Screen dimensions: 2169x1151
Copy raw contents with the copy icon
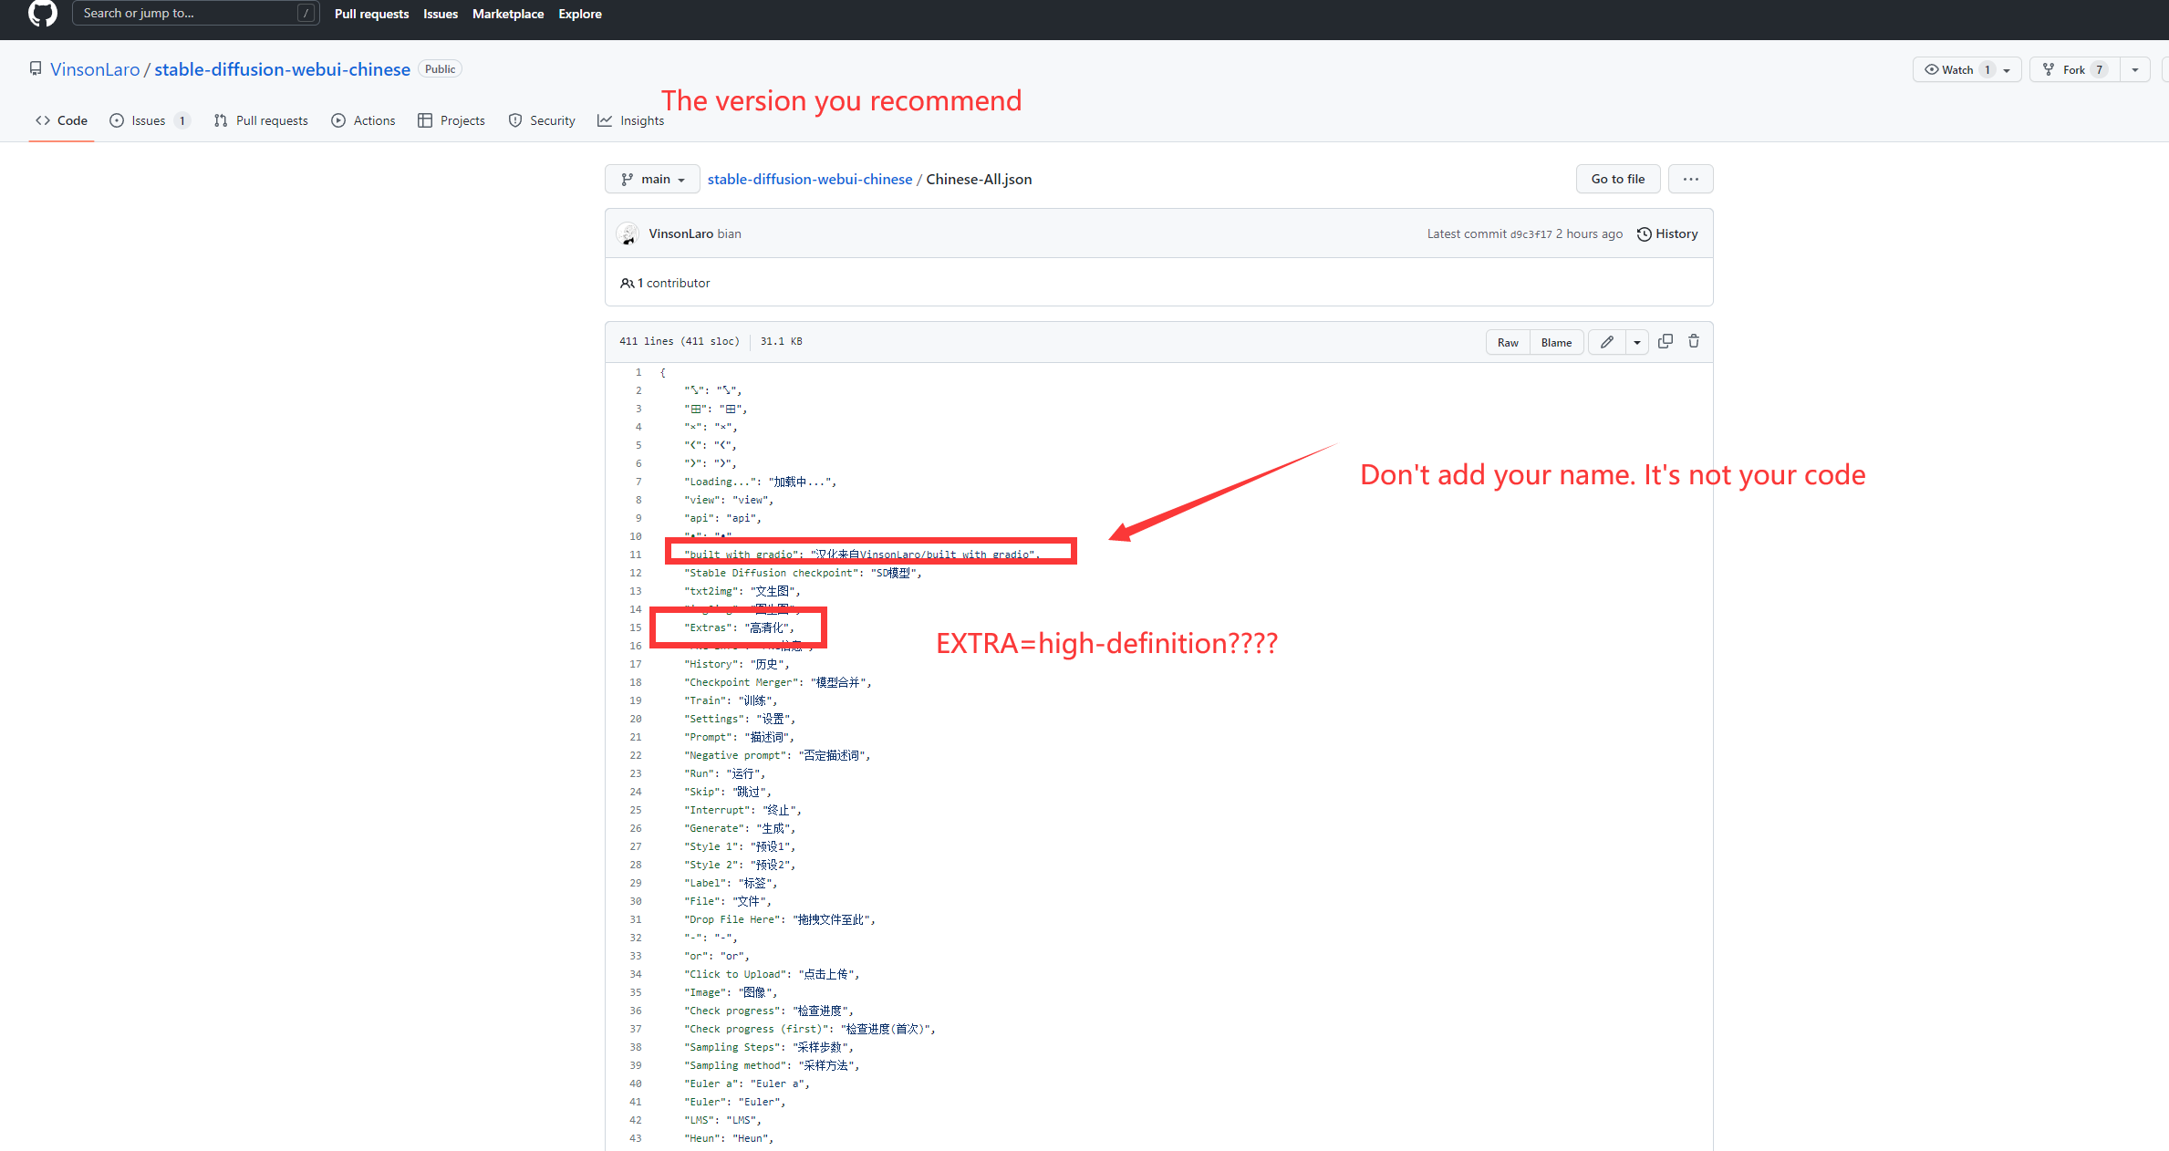pyautogui.click(x=1665, y=341)
